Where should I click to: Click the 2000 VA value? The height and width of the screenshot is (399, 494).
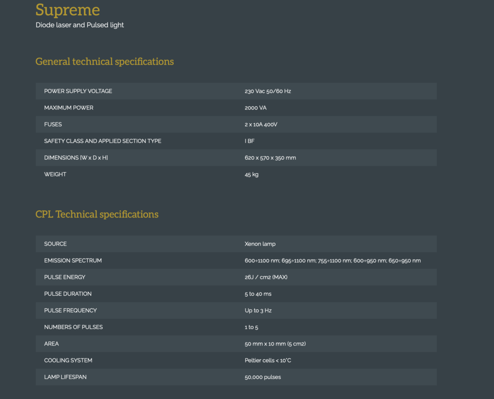click(255, 108)
